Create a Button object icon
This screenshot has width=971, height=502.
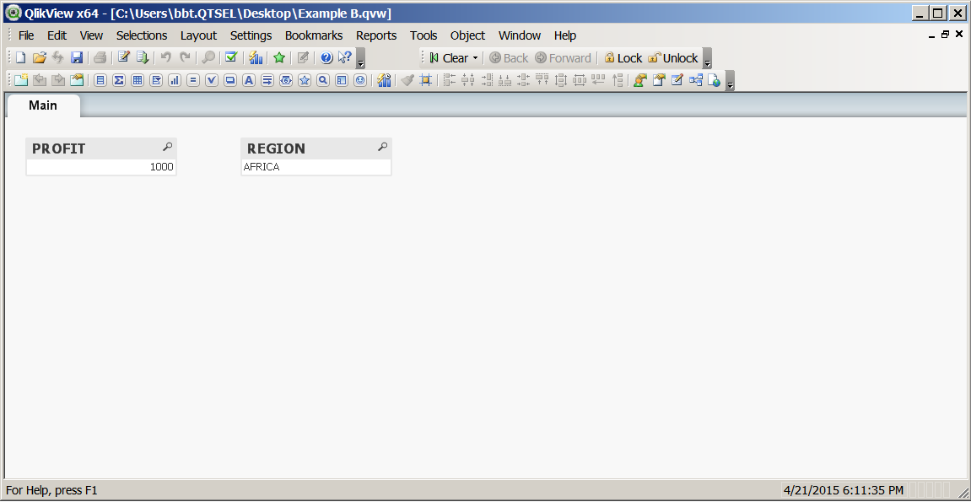tap(230, 80)
